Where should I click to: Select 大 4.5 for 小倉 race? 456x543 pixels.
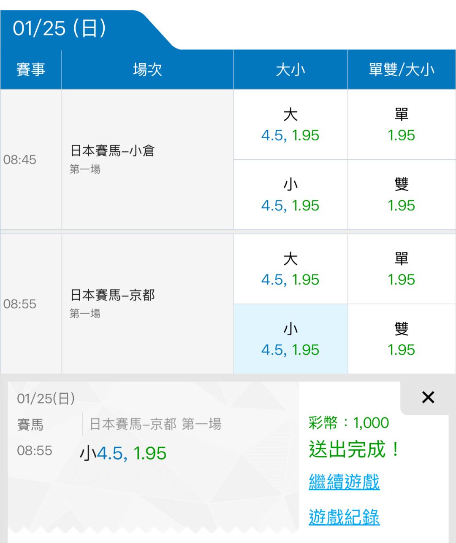click(x=290, y=125)
